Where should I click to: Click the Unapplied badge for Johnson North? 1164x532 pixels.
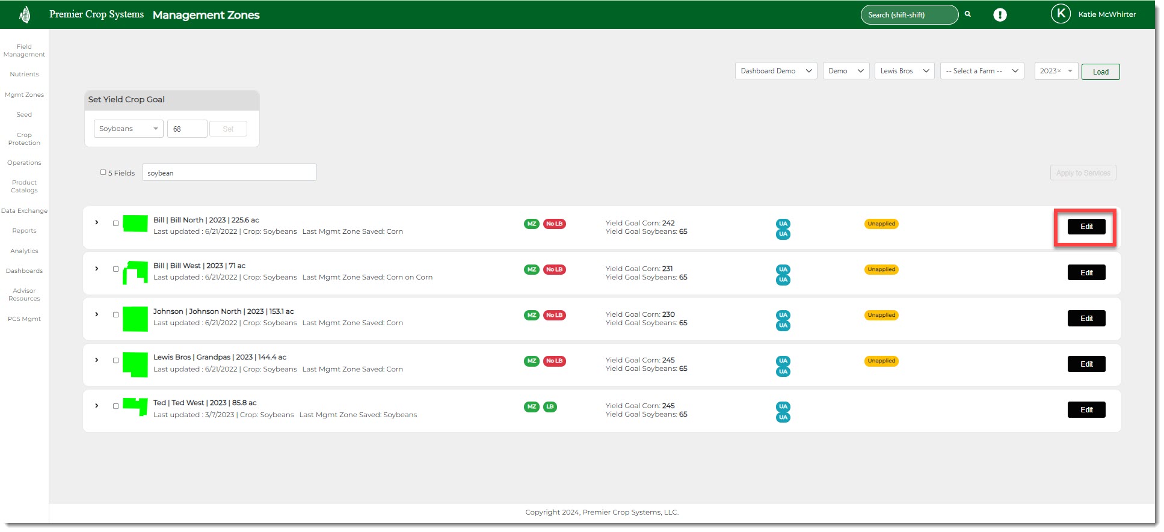pos(881,315)
